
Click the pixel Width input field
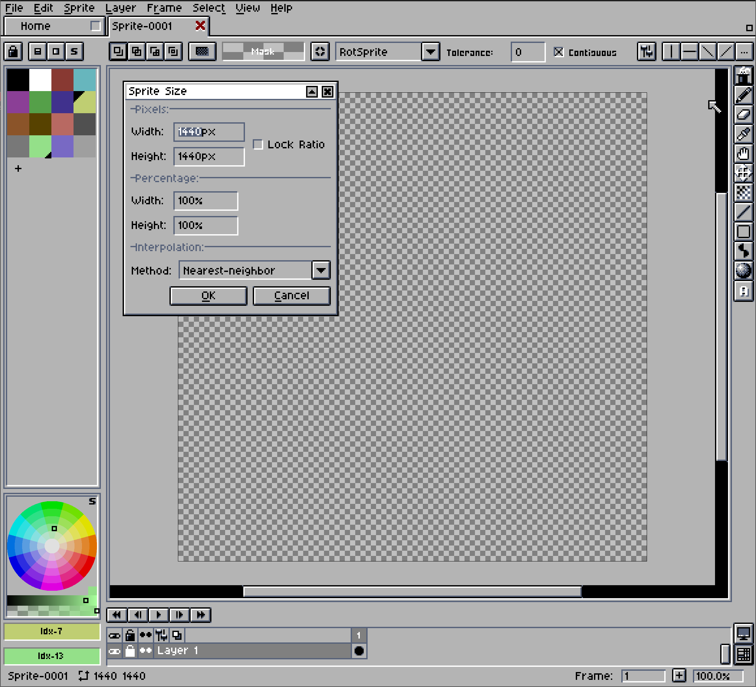point(209,132)
